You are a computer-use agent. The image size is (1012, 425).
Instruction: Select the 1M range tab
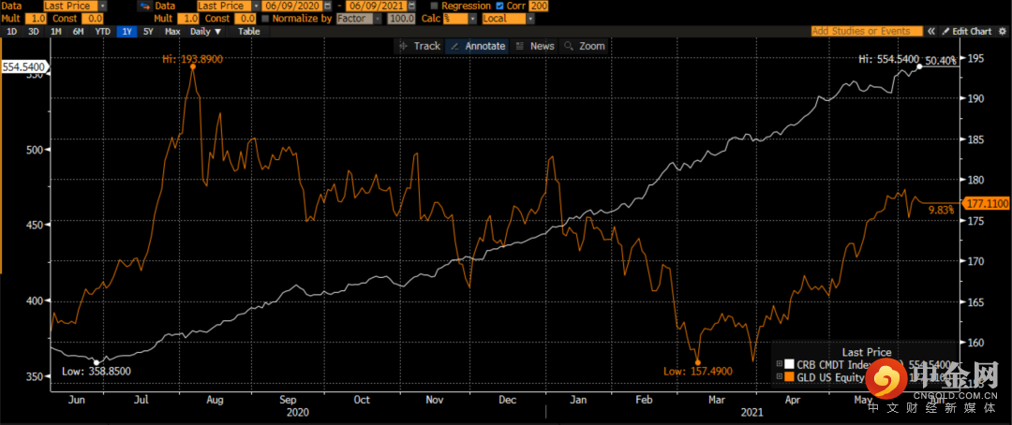coord(56,31)
